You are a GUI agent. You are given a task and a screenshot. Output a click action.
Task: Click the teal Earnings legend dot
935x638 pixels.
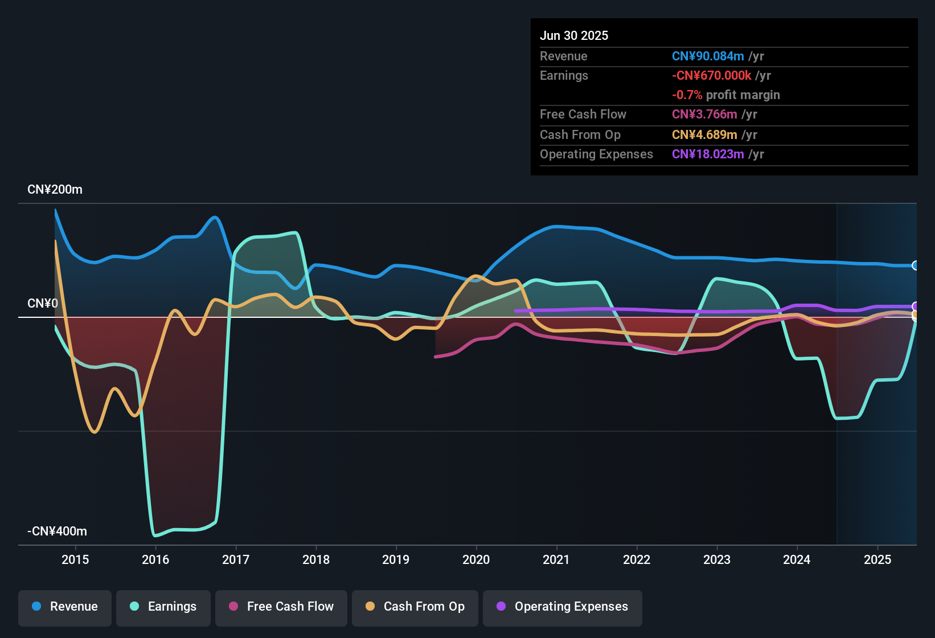tap(134, 607)
